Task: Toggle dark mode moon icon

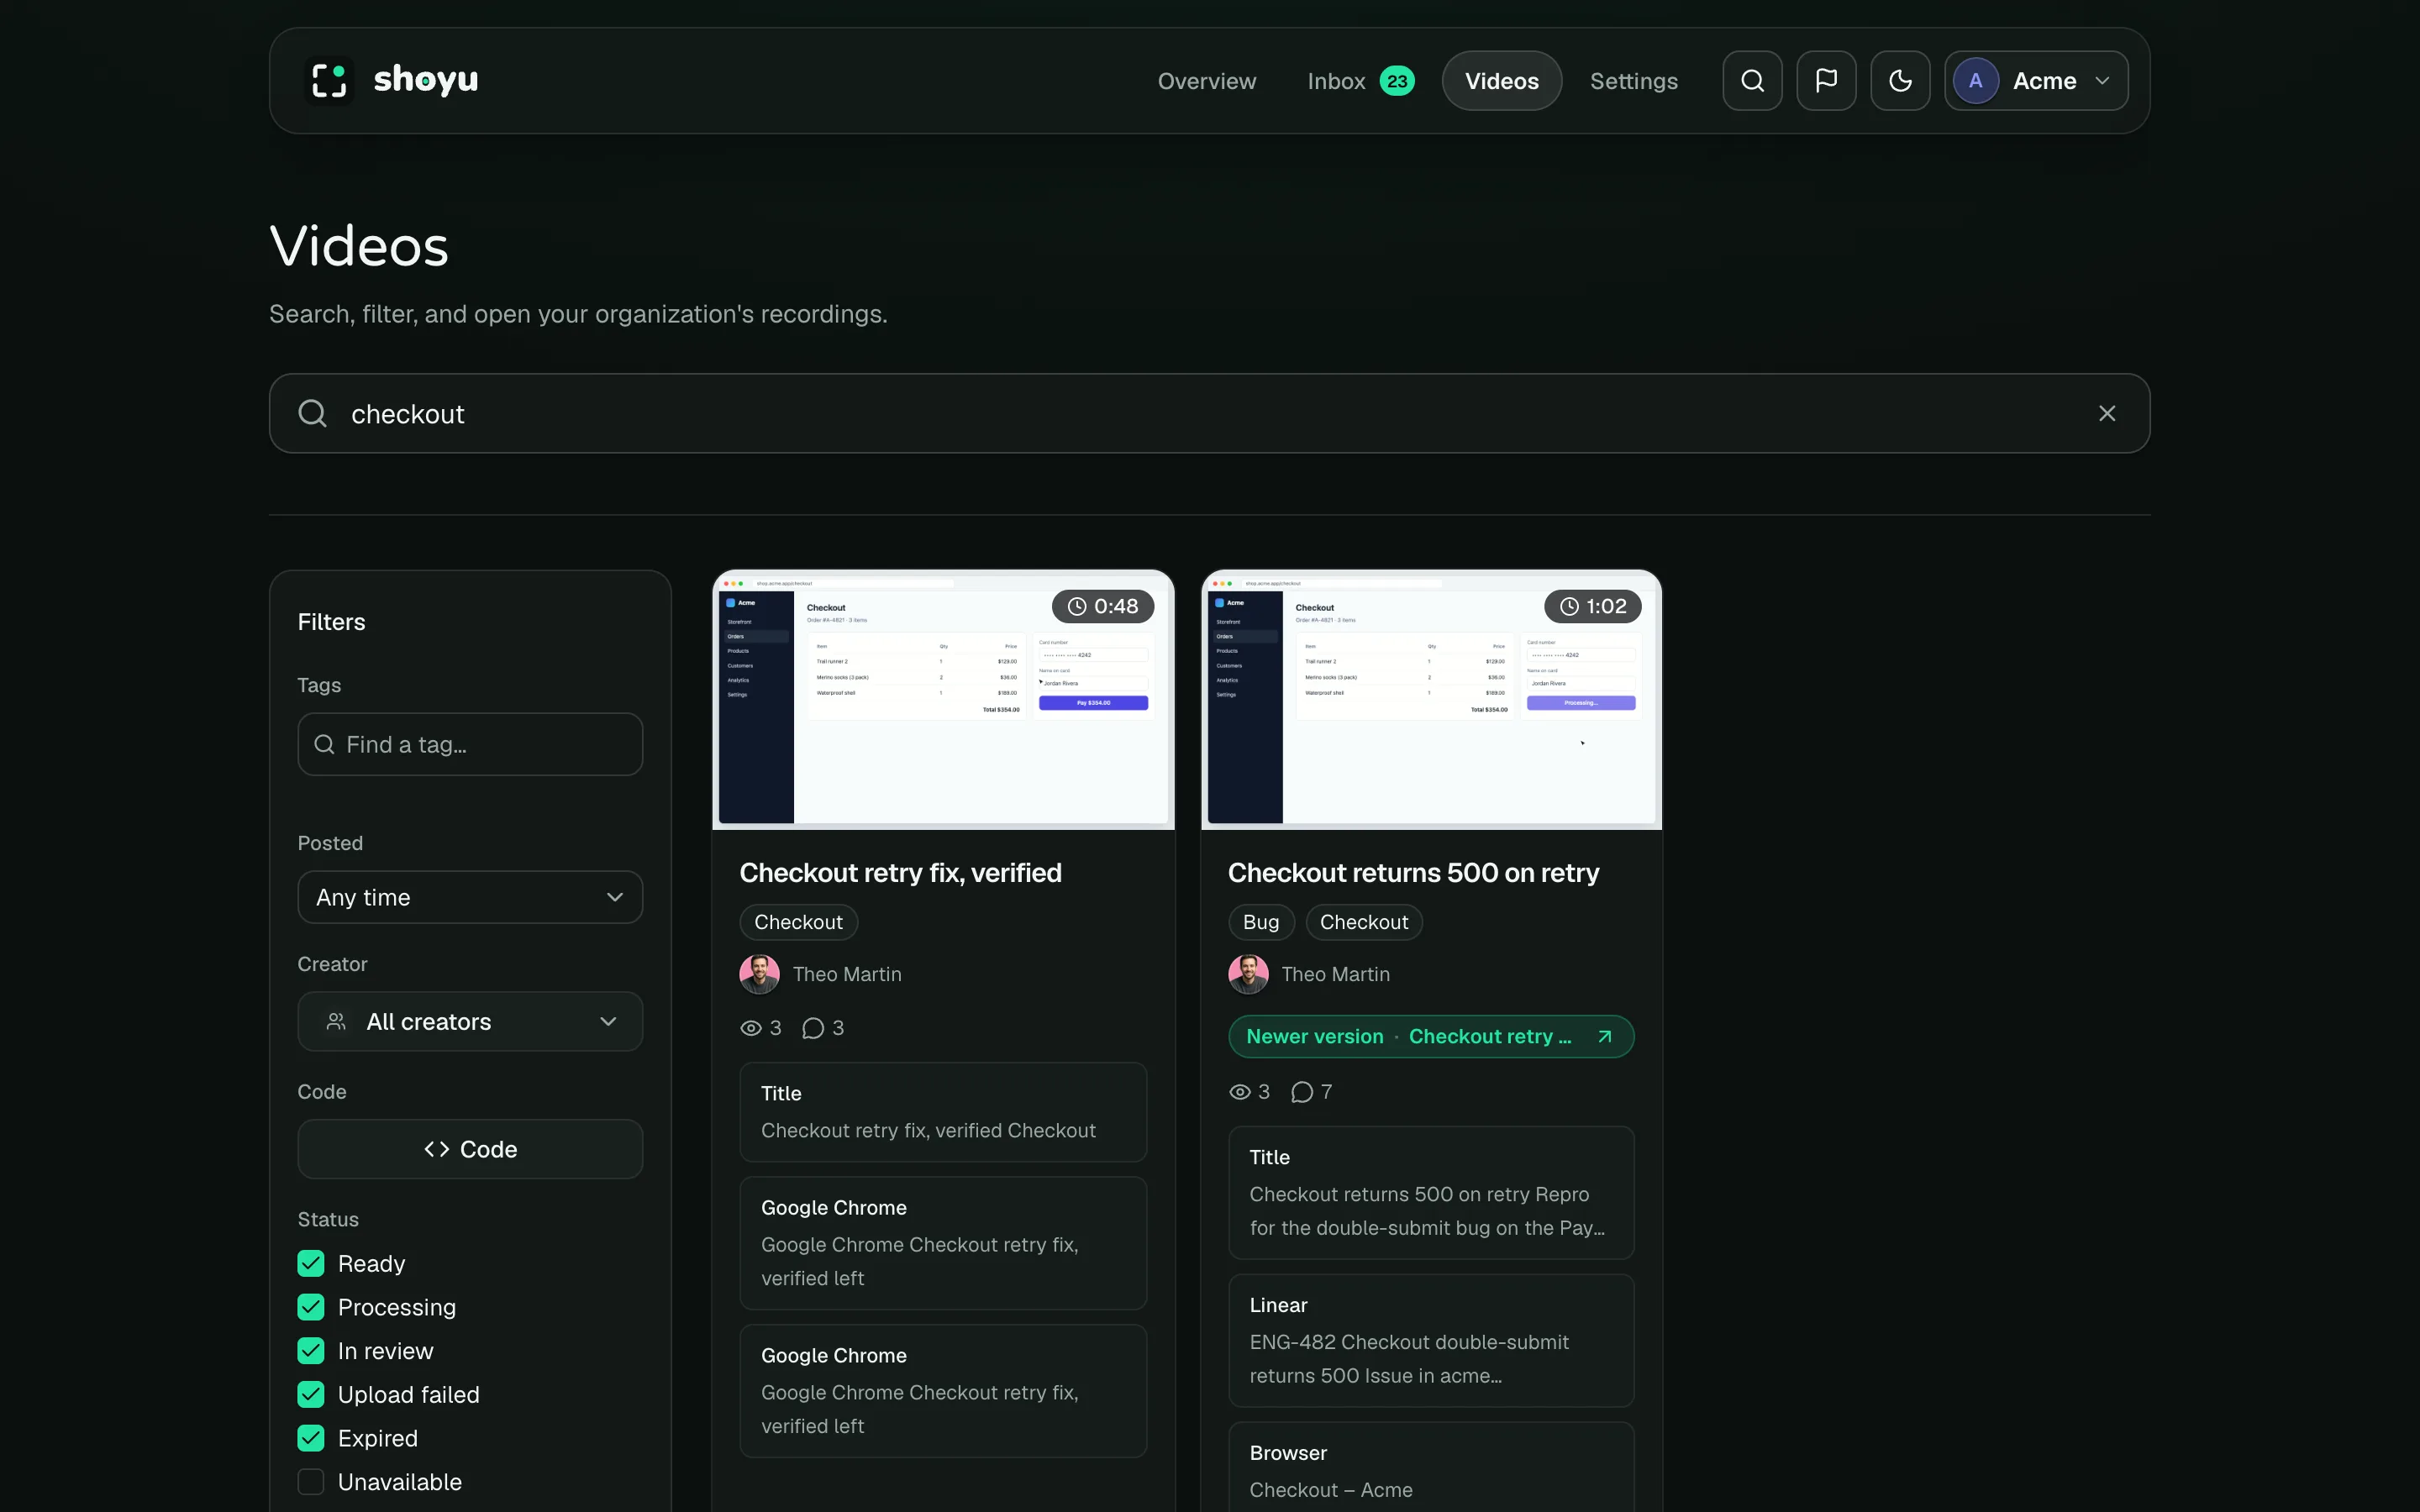Action: click(1900, 81)
